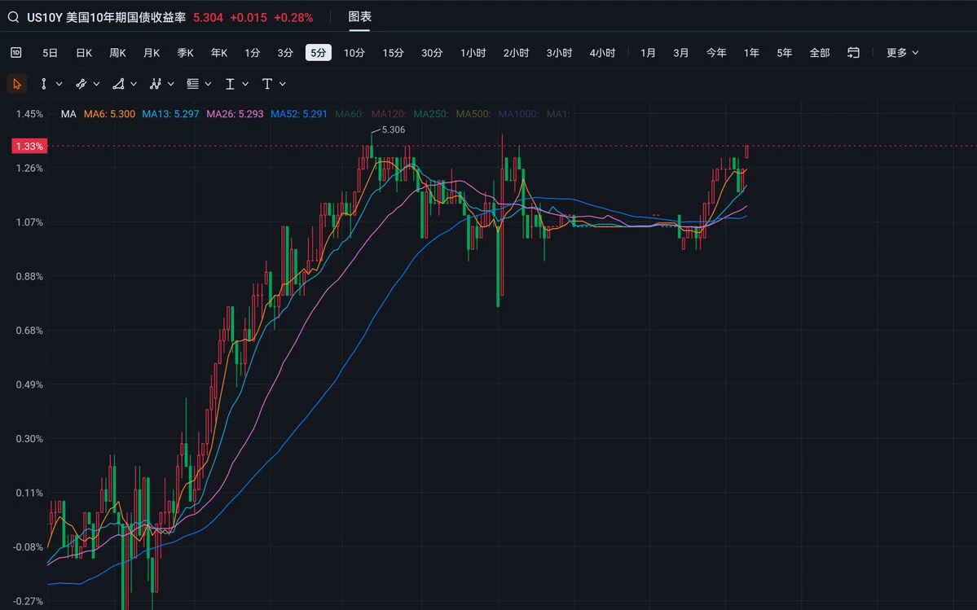Viewport: 977px width, 610px height.
Task: Set chart range to 今年
Action: [x=716, y=53]
